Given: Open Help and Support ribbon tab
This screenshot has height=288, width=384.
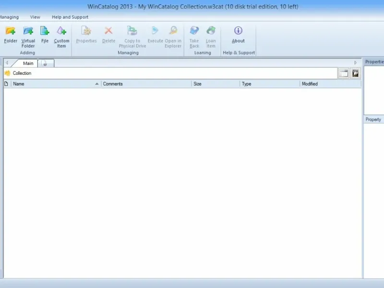Looking at the screenshot, I should click(70, 17).
